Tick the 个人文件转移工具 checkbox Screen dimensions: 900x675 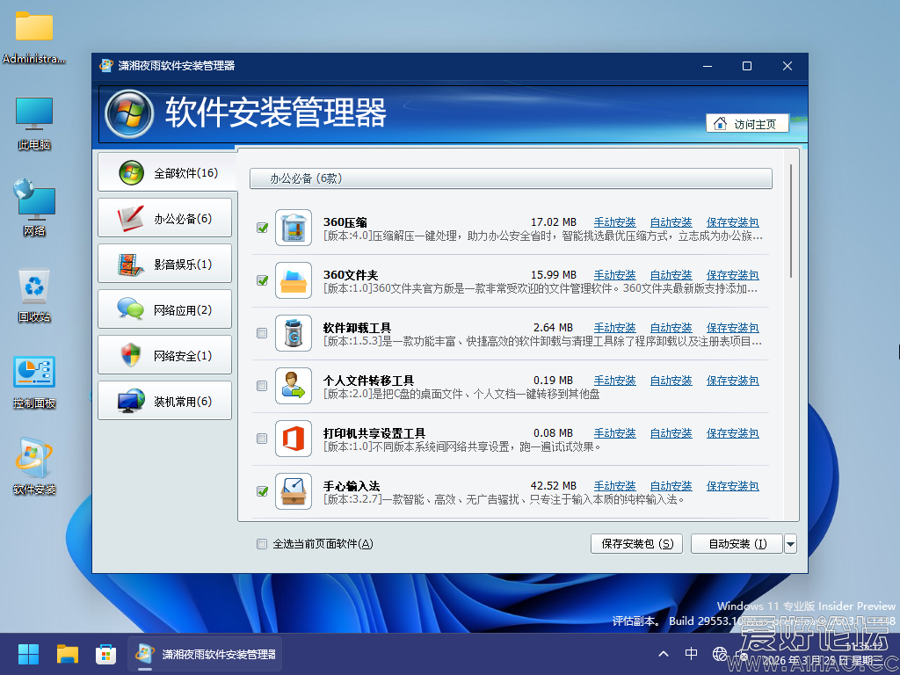click(x=262, y=387)
